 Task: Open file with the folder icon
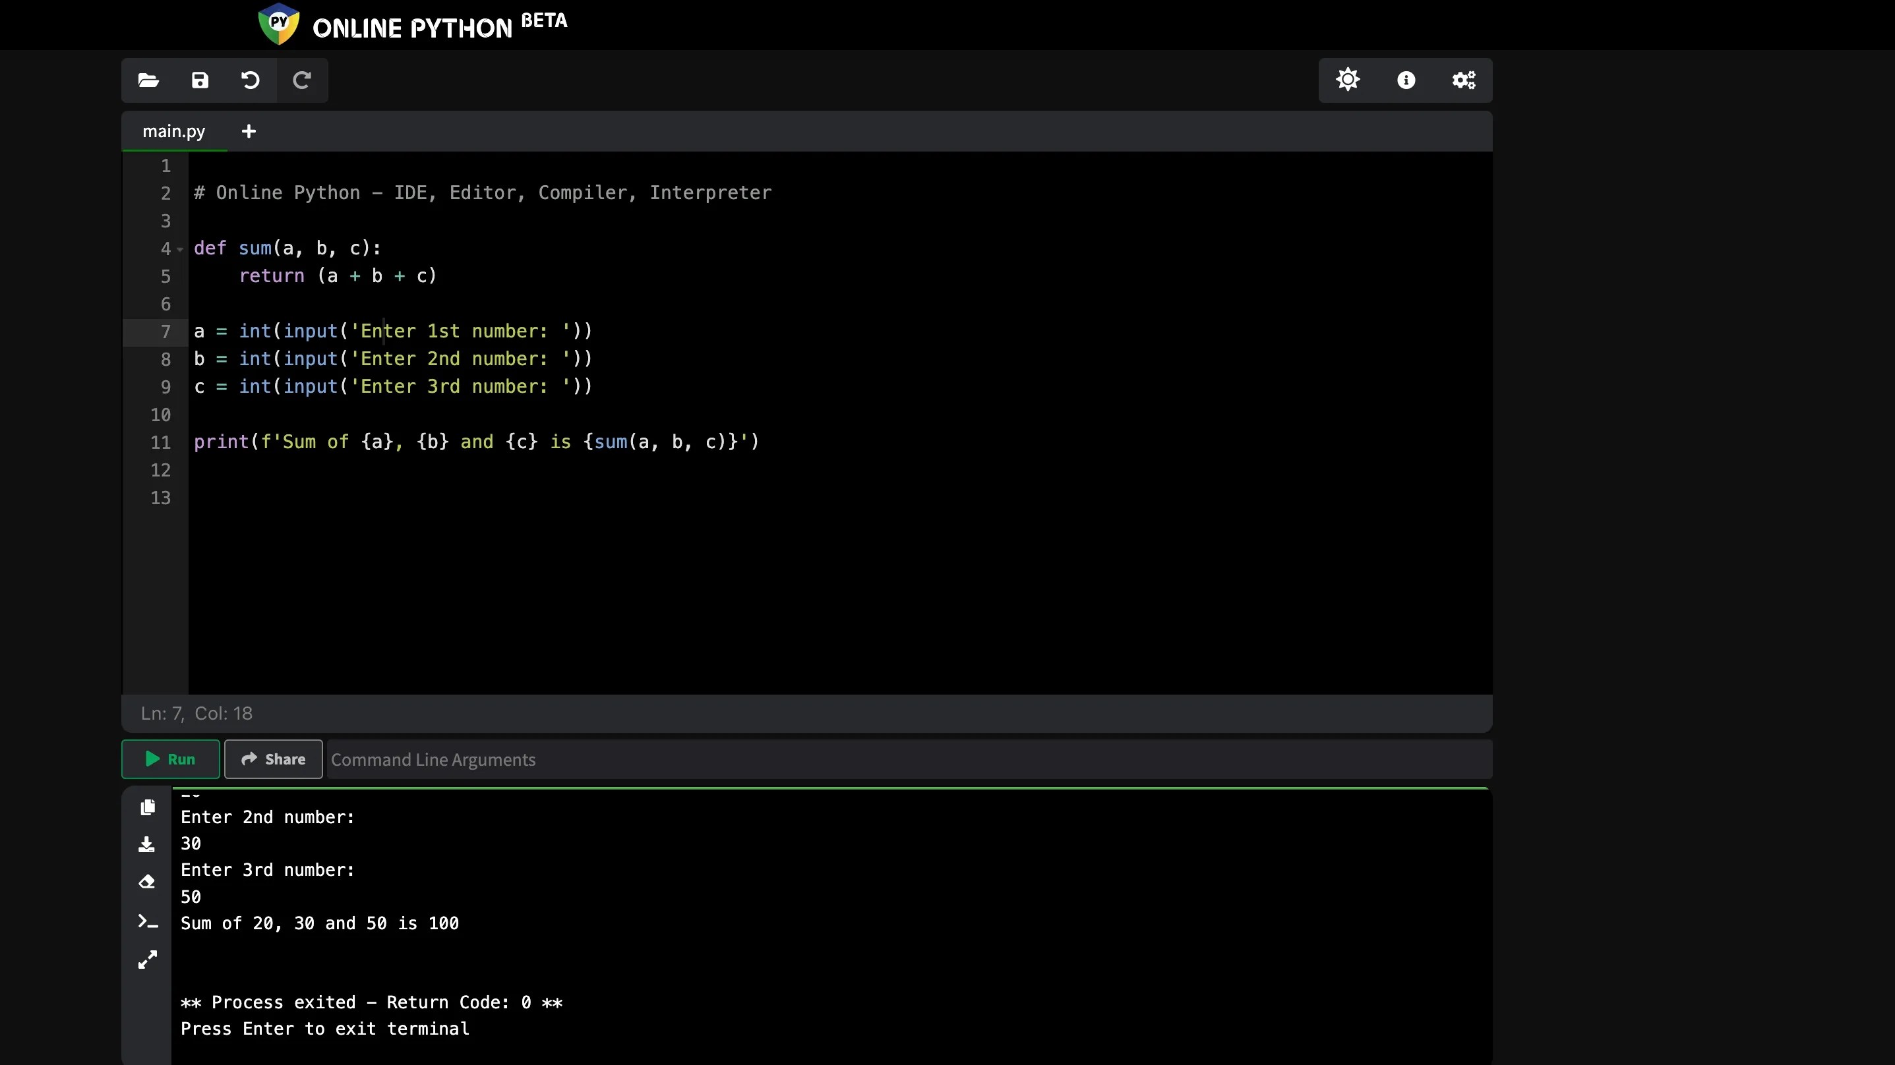point(148,80)
